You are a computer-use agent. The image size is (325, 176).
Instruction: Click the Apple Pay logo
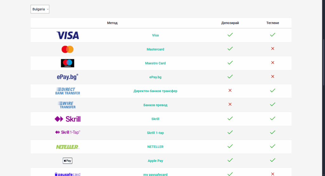coord(68,161)
